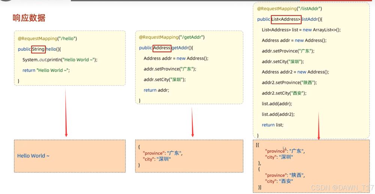Click addr.setCity("深圳") in the listAddr method
The height and width of the screenshot is (194, 375).
(x=283, y=61)
